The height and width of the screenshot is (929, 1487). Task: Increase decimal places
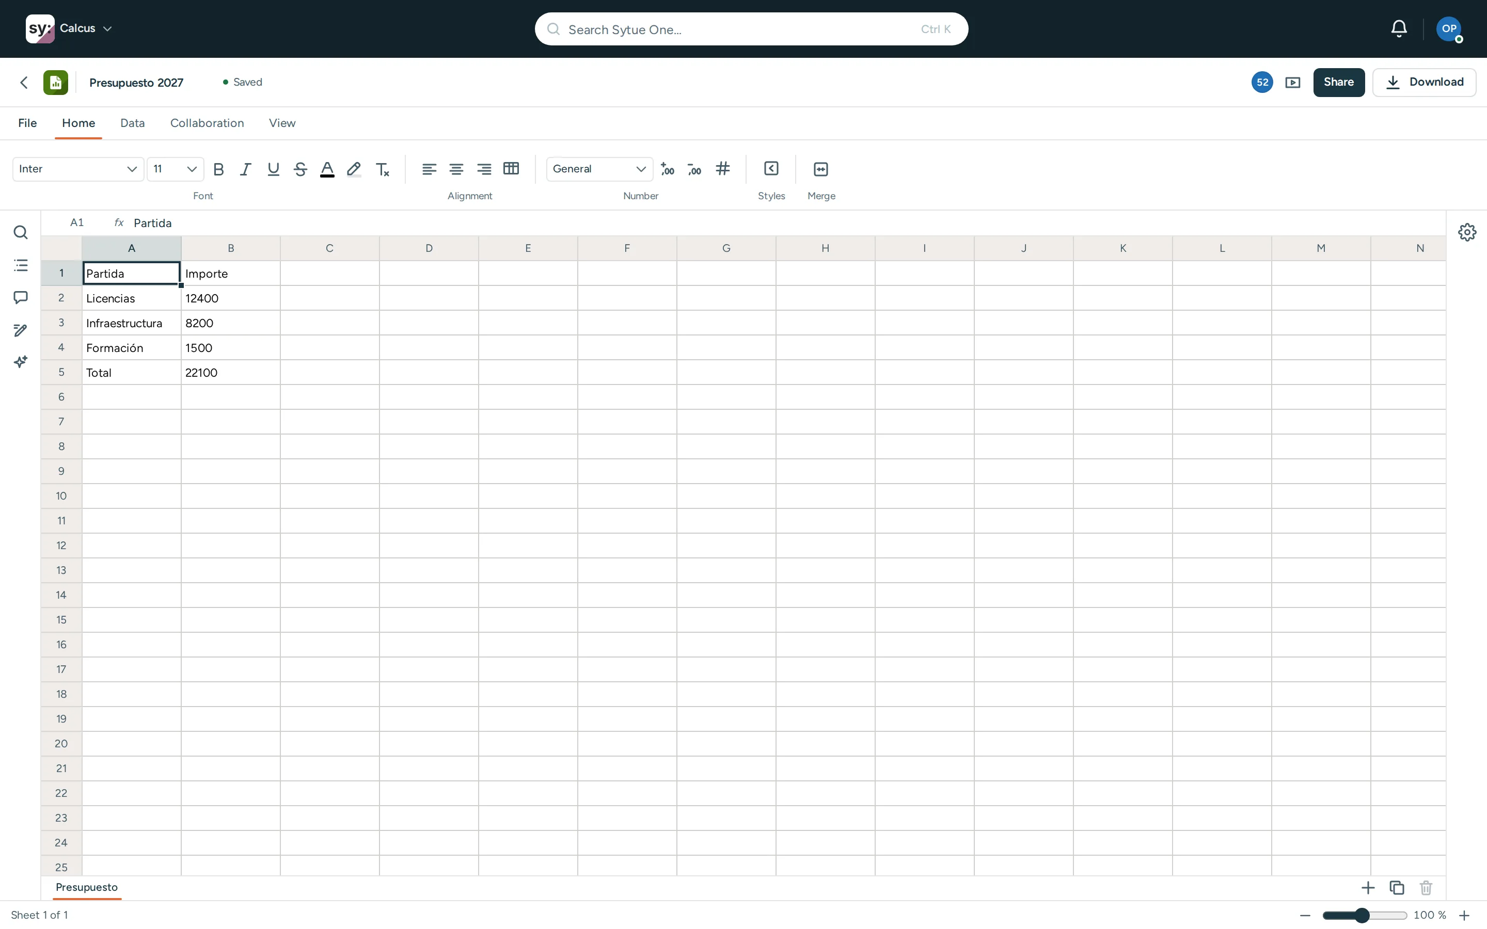[667, 169]
